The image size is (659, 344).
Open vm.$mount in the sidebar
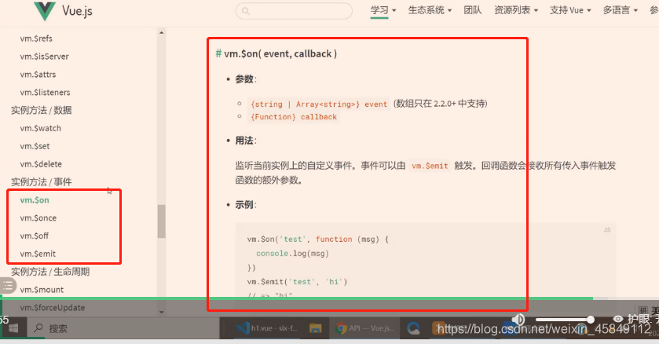coord(42,290)
